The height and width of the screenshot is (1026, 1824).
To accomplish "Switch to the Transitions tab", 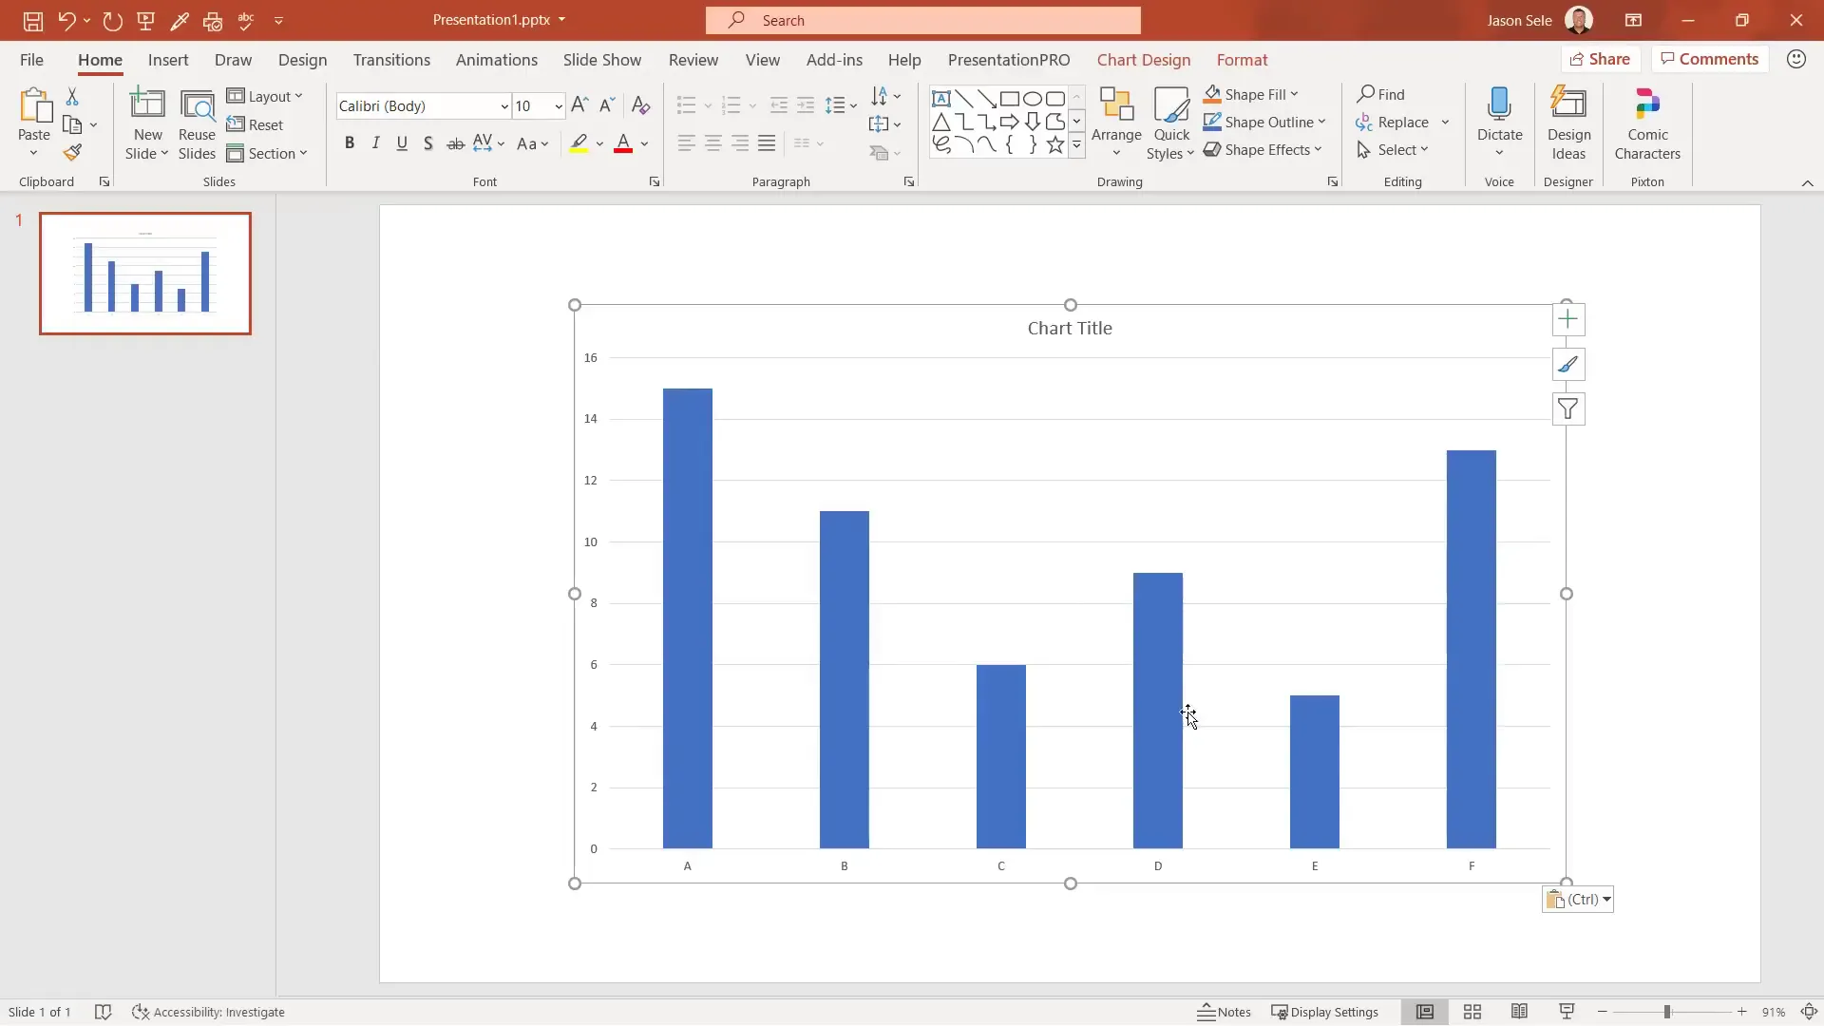I will point(391,59).
